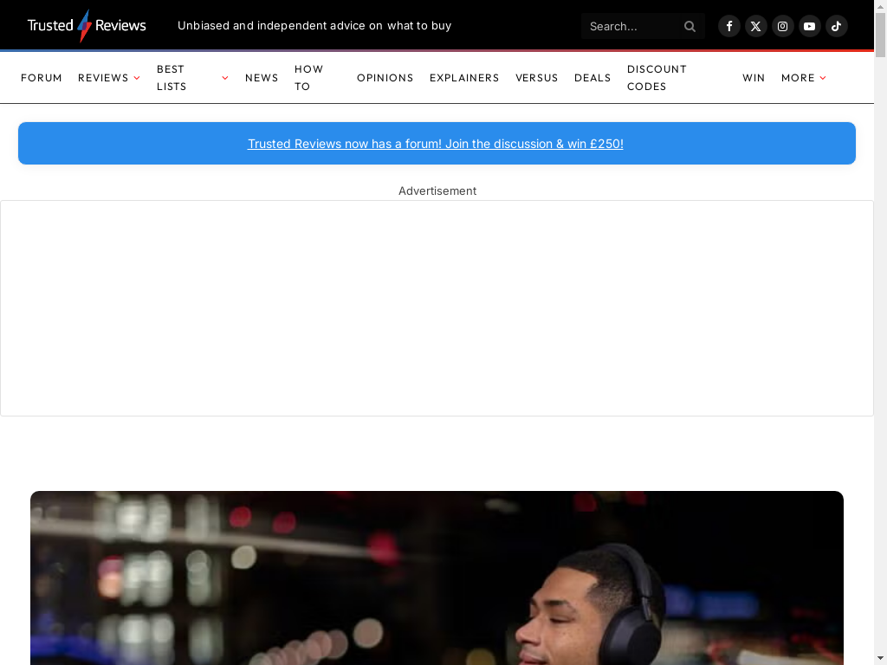The height and width of the screenshot is (665, 887).
Task: Open the YouTube social icon
Action: pos(810,26)
